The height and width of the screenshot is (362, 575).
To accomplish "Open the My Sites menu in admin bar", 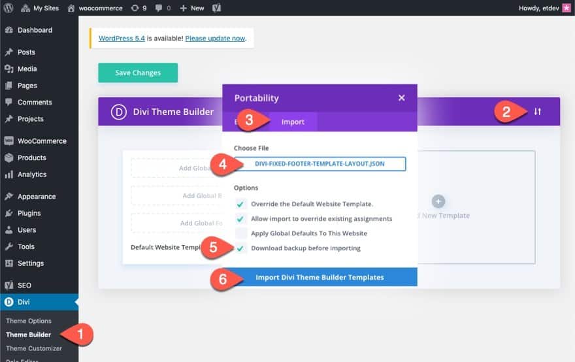I will pyautogui.click(x=40, y=8).
